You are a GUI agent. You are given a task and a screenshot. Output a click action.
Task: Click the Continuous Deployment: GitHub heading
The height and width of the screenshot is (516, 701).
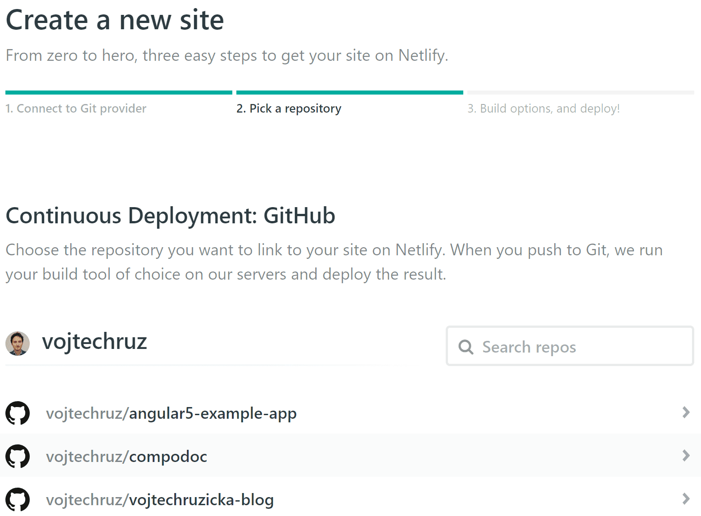(x=170, y=216)
